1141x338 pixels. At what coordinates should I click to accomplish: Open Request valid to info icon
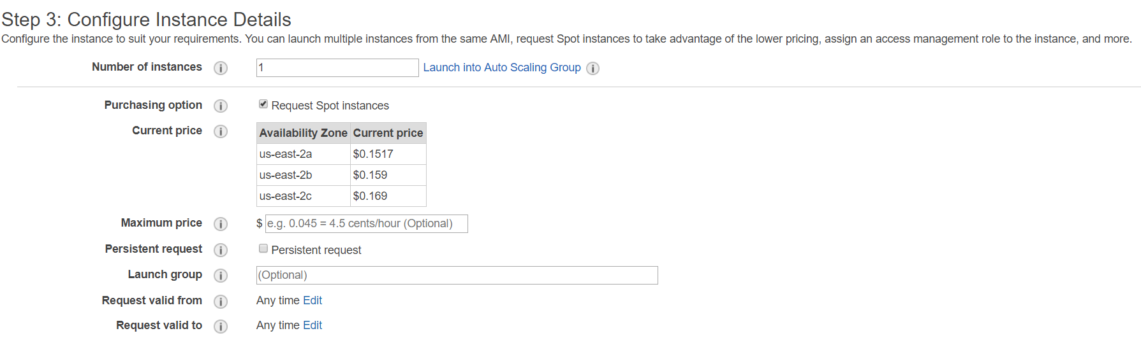[x=221, y=326]
